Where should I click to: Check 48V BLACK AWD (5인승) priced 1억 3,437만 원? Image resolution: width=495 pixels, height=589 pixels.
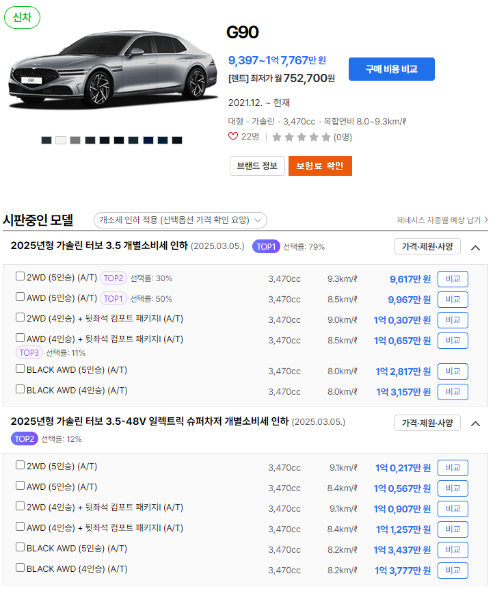coord(21,547)
